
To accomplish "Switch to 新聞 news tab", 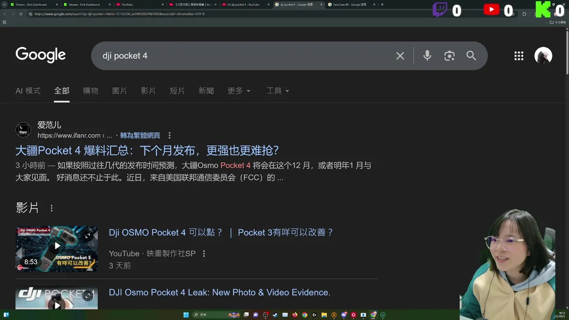I will click(x=206, y=91).
